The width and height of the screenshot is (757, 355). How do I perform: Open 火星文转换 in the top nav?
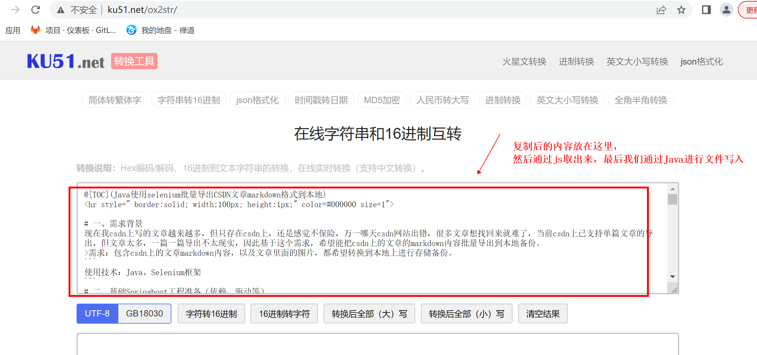click(x=524, y=61)
